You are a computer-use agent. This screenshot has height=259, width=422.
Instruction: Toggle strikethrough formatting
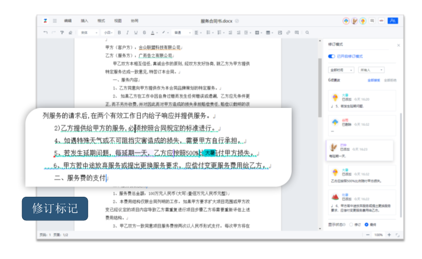pos(144,33)
